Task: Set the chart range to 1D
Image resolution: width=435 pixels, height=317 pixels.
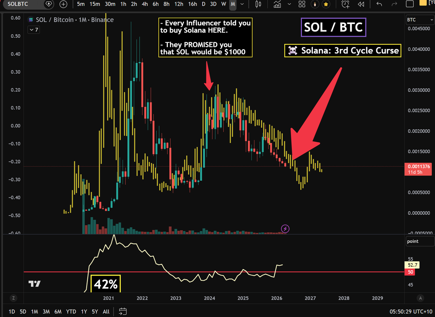Action: [x=12, y=311]
